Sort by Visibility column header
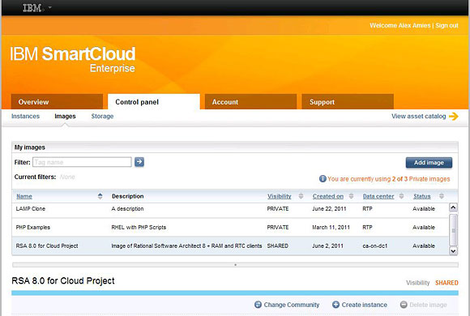Image resolution: width=470 pixels, height=316 pixels. tap(280, 196)
